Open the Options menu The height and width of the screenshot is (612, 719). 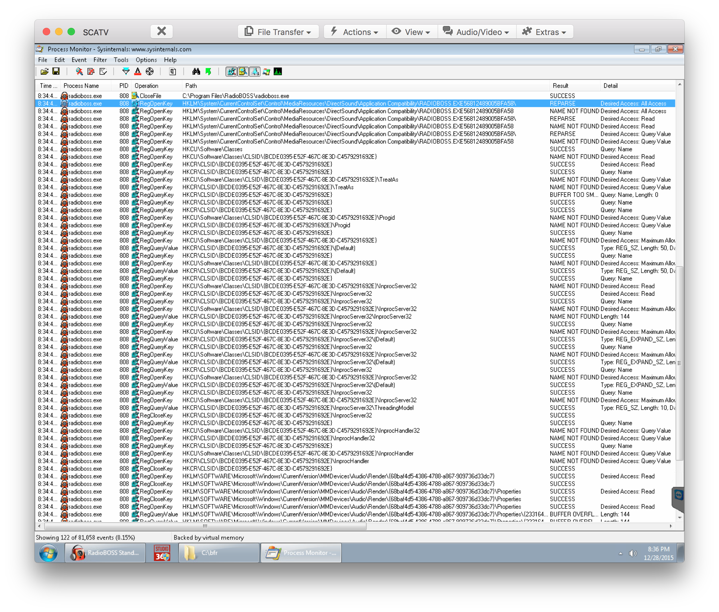coord(146,60)
